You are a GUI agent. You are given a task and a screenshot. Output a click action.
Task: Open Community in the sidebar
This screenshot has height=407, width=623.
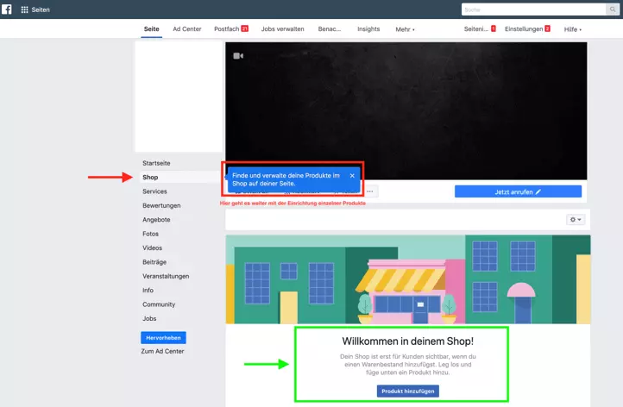coord(159,304)
